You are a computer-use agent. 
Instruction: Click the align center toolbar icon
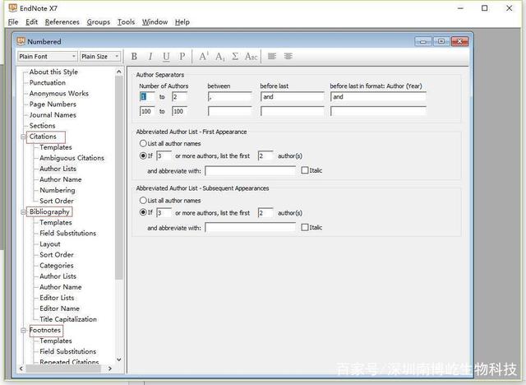(x=288, y=57)
